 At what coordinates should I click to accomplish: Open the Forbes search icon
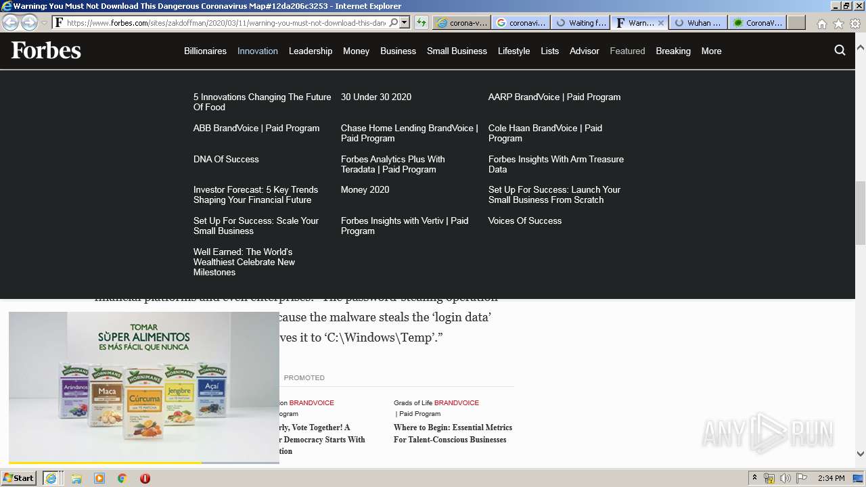click(840, 50)
